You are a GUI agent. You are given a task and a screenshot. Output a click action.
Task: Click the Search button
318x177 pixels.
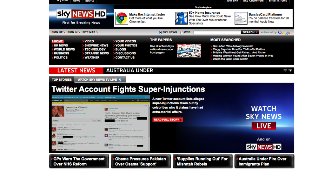pos(250,32)
